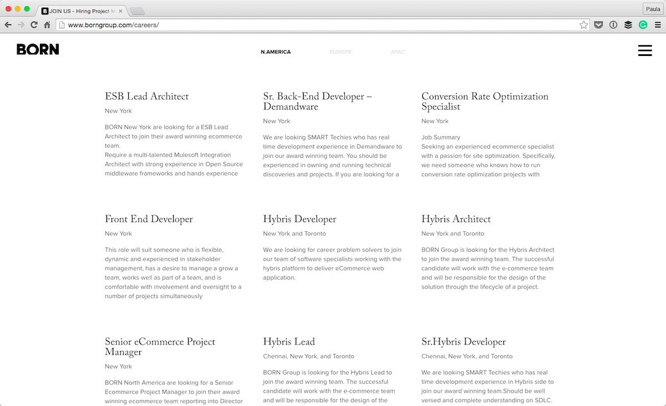Select the APAC region tab
666x406 pixels.
coord(398,52)
